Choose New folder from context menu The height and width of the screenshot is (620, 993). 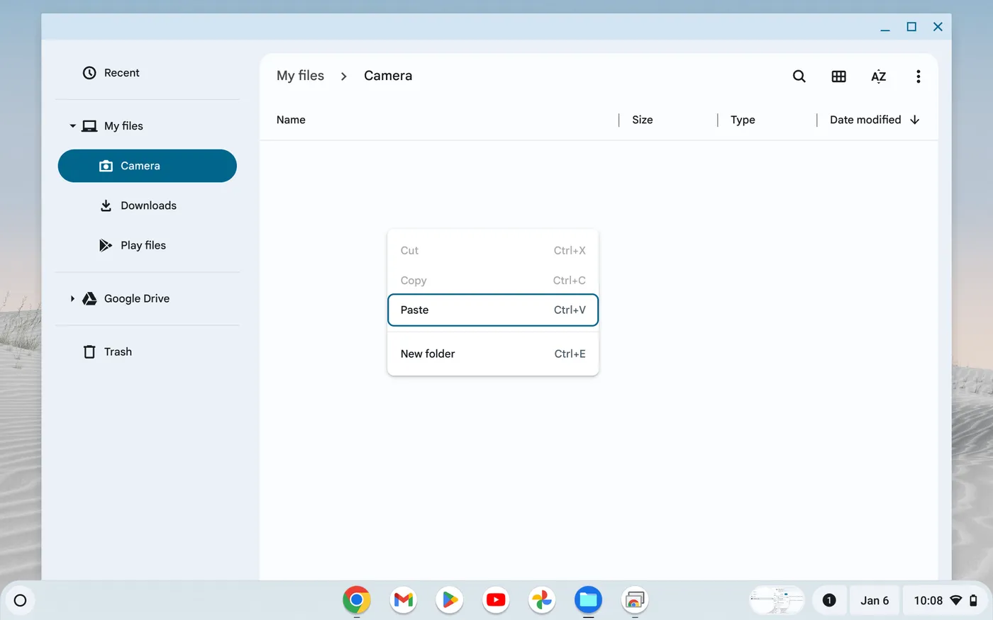pyautogui.click(x=493, y=354)
